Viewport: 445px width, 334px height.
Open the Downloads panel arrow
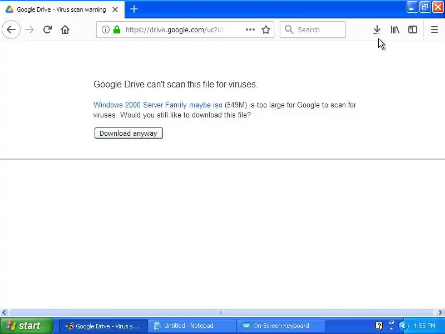tap(377, 30)
